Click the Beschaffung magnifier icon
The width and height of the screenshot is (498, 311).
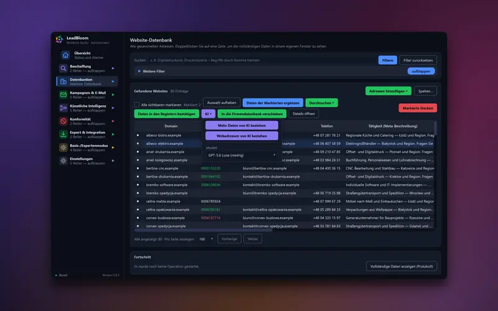[63, 68]
